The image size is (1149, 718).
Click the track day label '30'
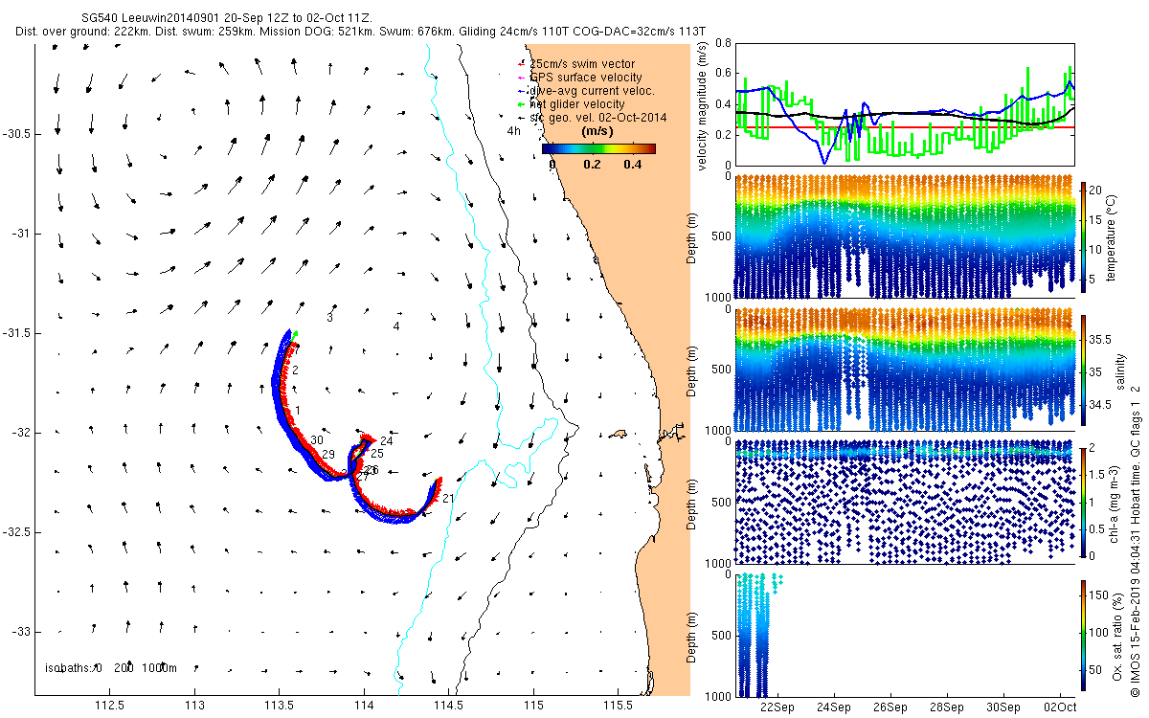click(317, 440)
